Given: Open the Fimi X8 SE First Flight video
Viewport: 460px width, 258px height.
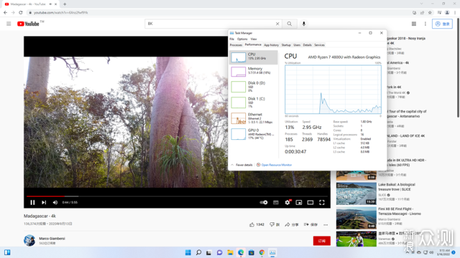Looking at the screenshot, I should 356,218.
